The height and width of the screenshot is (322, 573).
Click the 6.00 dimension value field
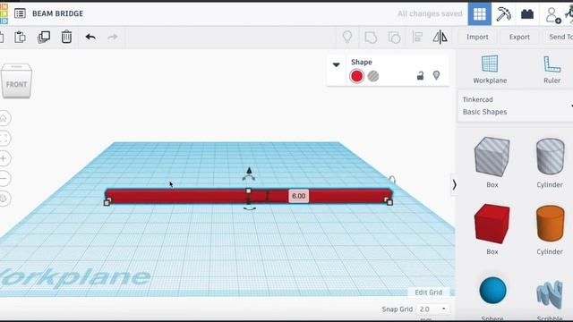[298, 196]
